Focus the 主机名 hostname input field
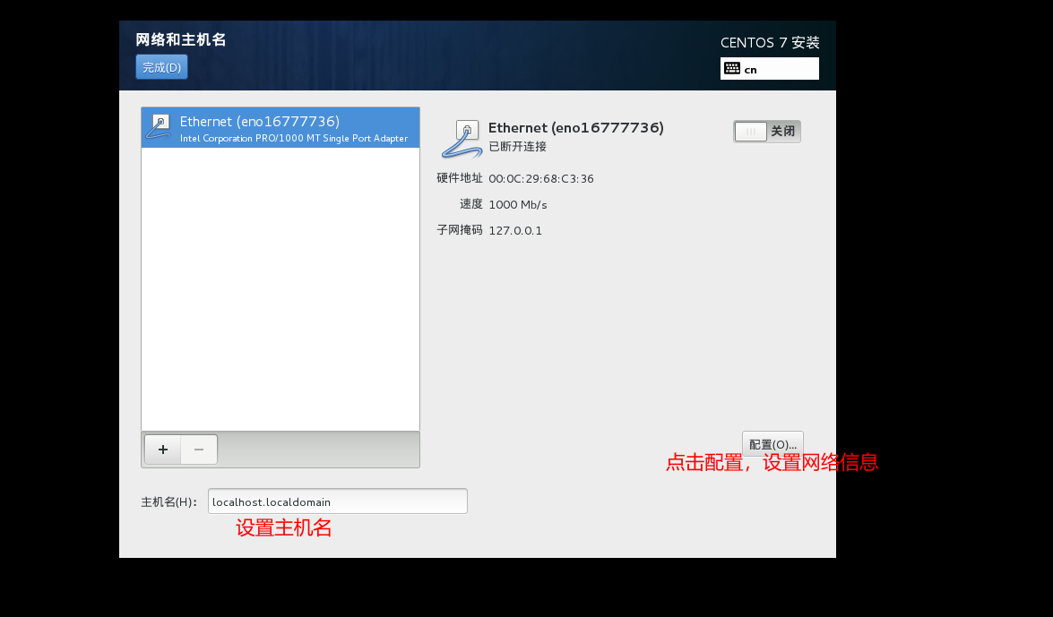Image resolution: width=1053 pixels, height=617 pixels. point(338,501)
